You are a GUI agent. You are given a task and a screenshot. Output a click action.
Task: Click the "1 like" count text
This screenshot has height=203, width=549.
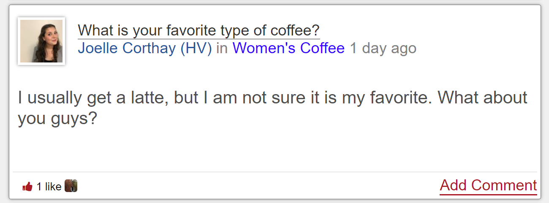click(x=49, y=187)
